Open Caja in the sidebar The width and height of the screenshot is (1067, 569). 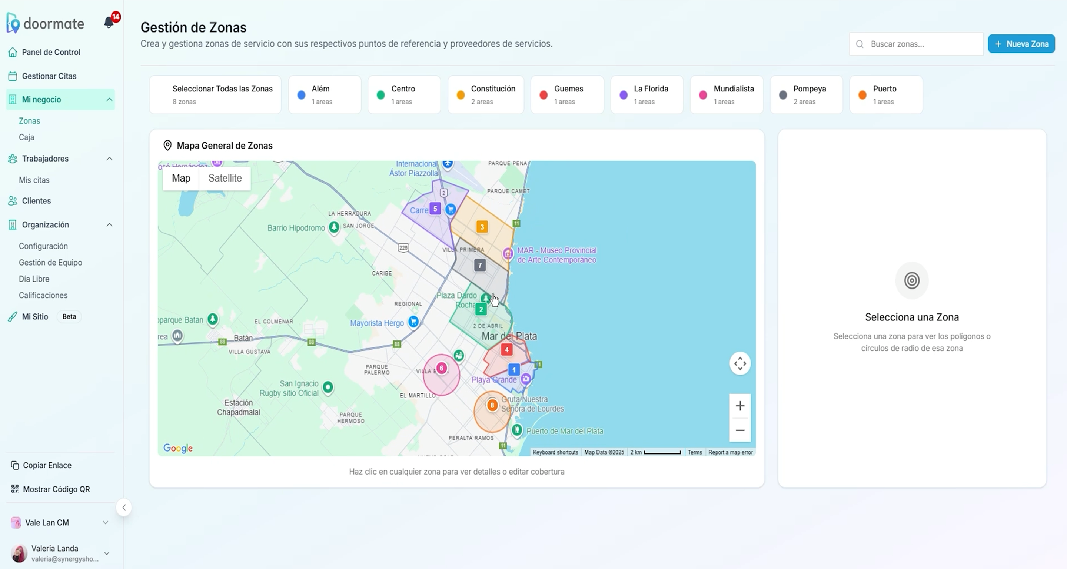pos(27,137)
